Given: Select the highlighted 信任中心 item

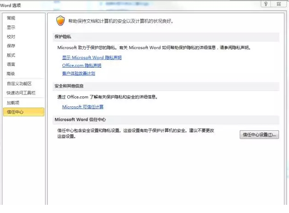Looking at the screenshot, I should pos(24,112).
